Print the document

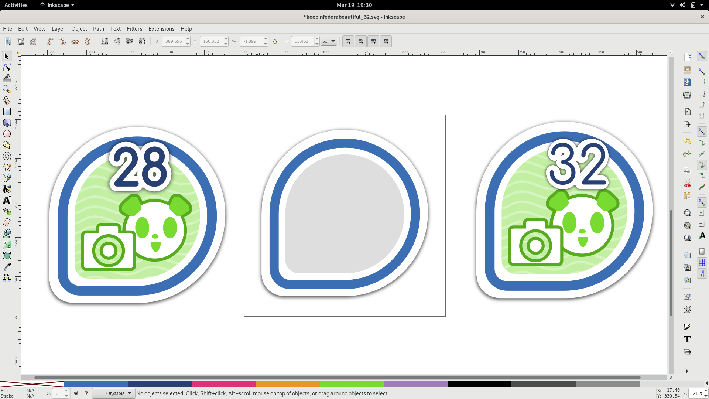tap(687, 95)
